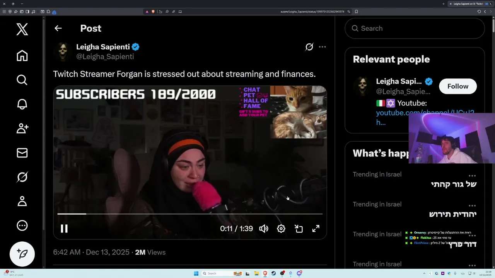
Task: Open more options for יהודית תירוש trend
Action: [472, 205]
